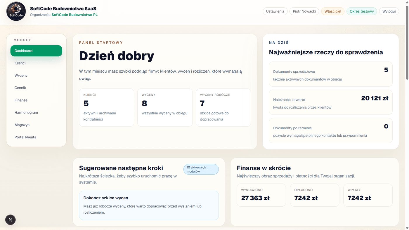The image size is (409, 230).
Task: Click the Właściciel role badge
Action: [333, 11]
